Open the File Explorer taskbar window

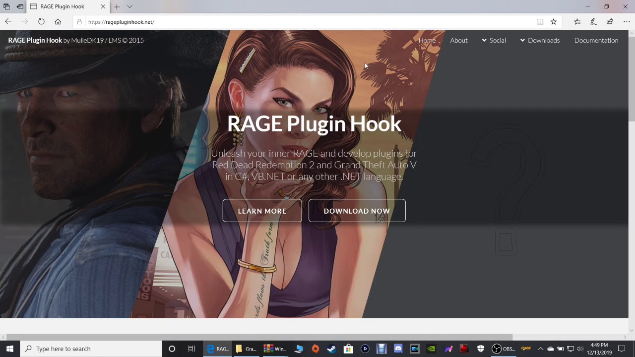click(246, 349)
